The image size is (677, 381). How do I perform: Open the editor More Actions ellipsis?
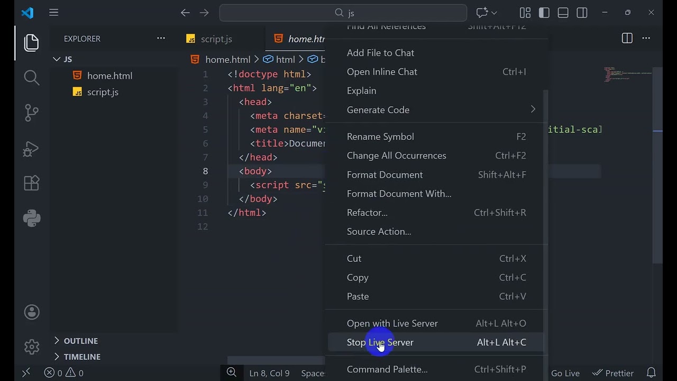[x=646, y=38]
